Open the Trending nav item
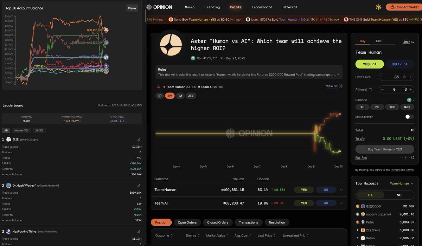 pyautogui.click(x=212, y=7)
